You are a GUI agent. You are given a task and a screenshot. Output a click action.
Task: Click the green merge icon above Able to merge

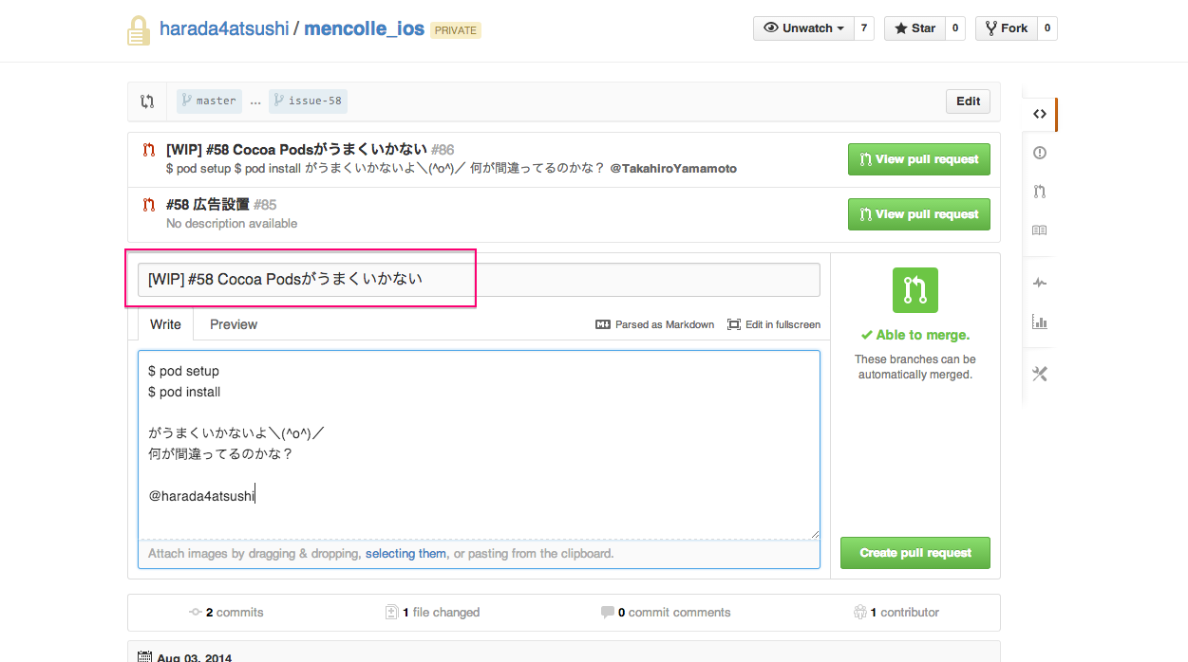(x=915, y=291)
